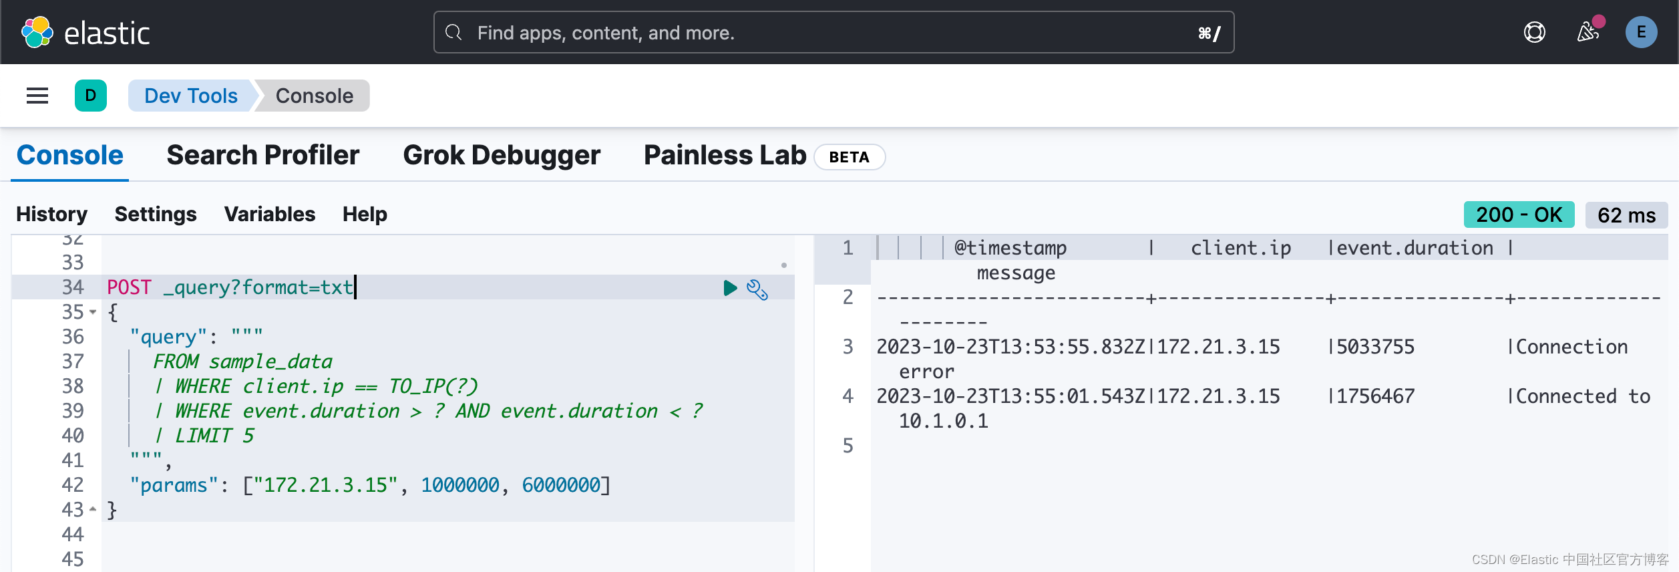Image resolution: width=1679 pixels, height=572 pixels.
Task: Go to Dev Tools breadcrumb
Action: point(191,96)
